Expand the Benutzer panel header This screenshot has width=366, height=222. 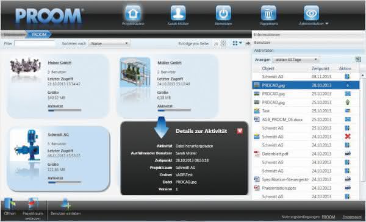(309, 43)
